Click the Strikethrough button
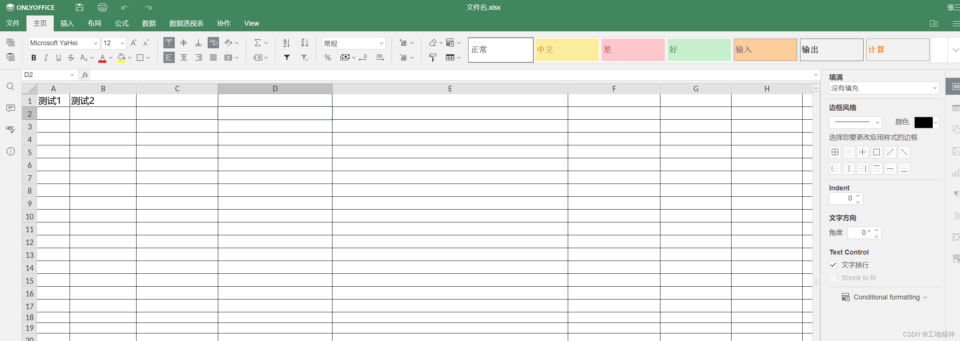Screen dimensions: 960x341 (71, 58)
